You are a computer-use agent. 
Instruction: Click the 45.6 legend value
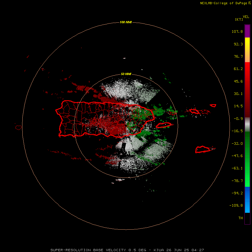238,81
